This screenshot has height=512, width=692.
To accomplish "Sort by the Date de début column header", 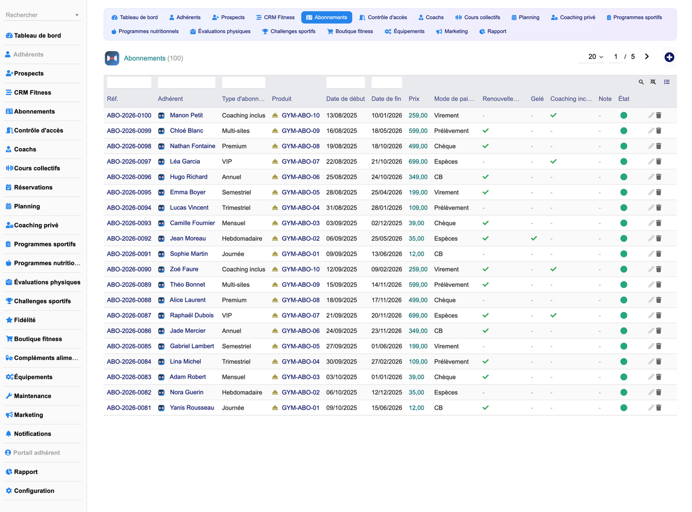I will pyautogui.click(x=345, y=99).
